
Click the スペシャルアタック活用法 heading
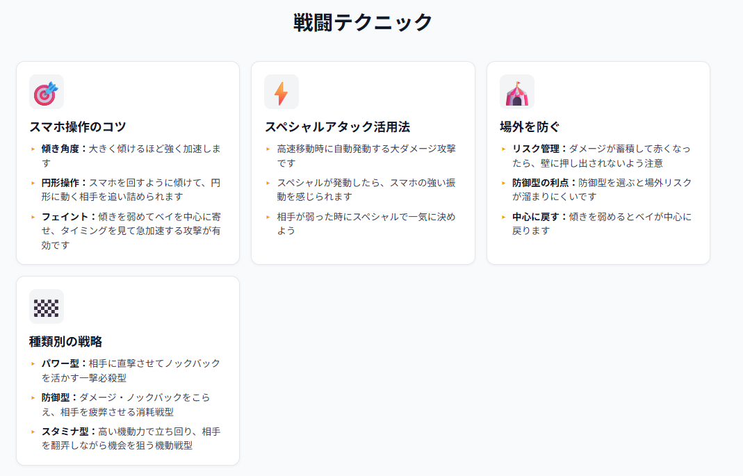point(338,127)
